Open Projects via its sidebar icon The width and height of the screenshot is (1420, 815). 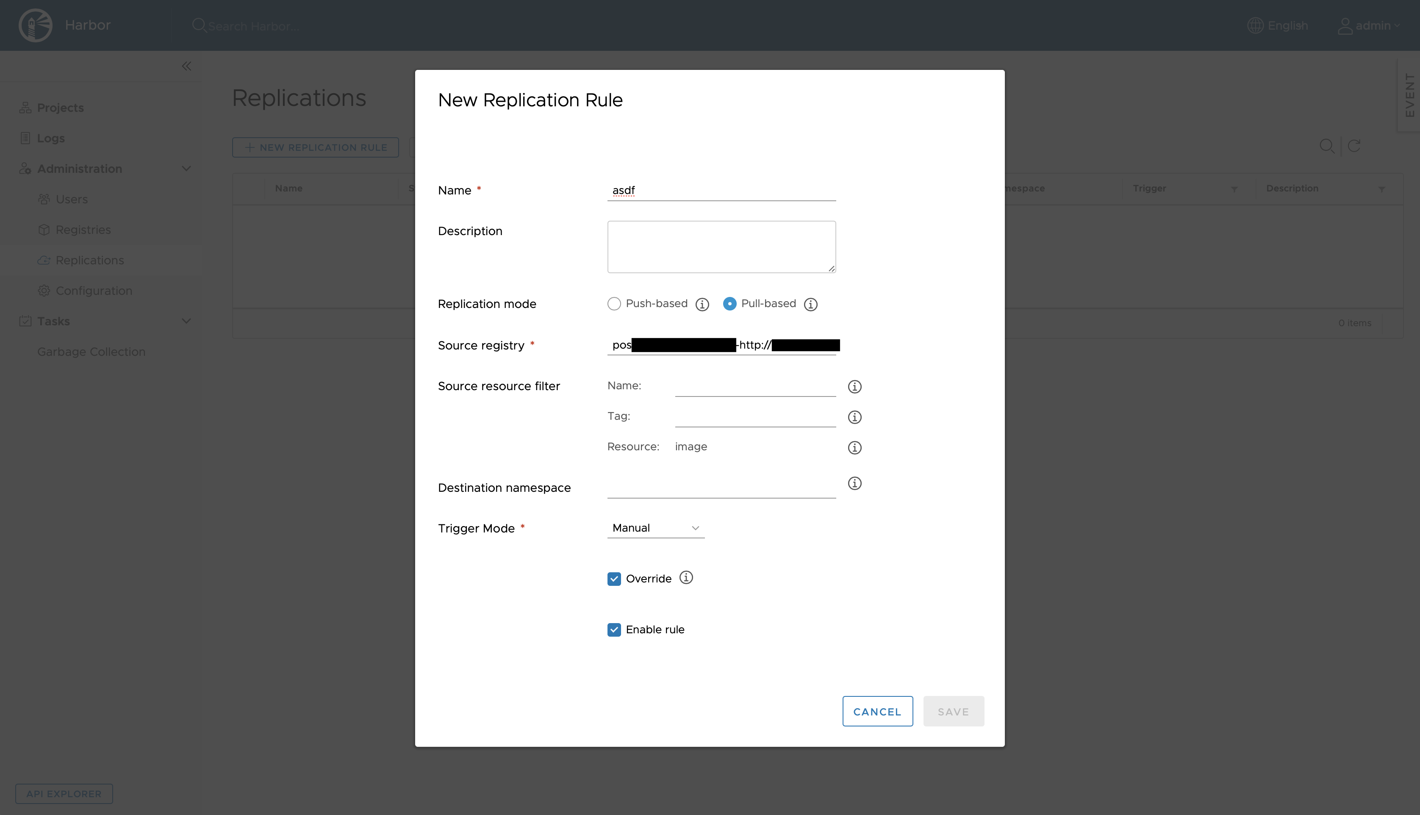click(25, 108)
